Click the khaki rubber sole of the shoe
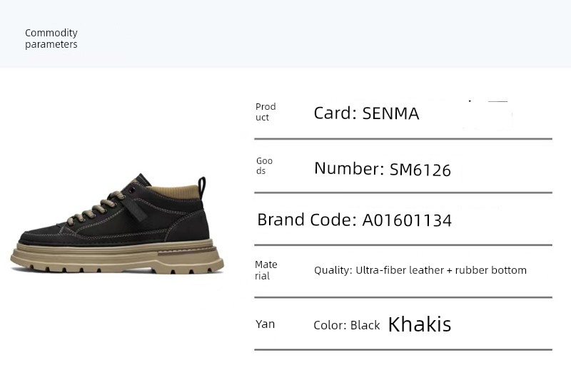This screenshot has width=571, height=375. click(x=117, y=259)
